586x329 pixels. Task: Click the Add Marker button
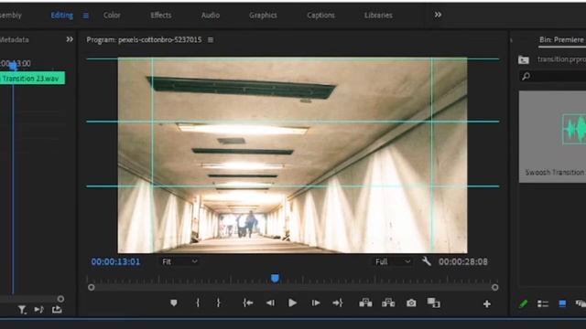(174, 302)
